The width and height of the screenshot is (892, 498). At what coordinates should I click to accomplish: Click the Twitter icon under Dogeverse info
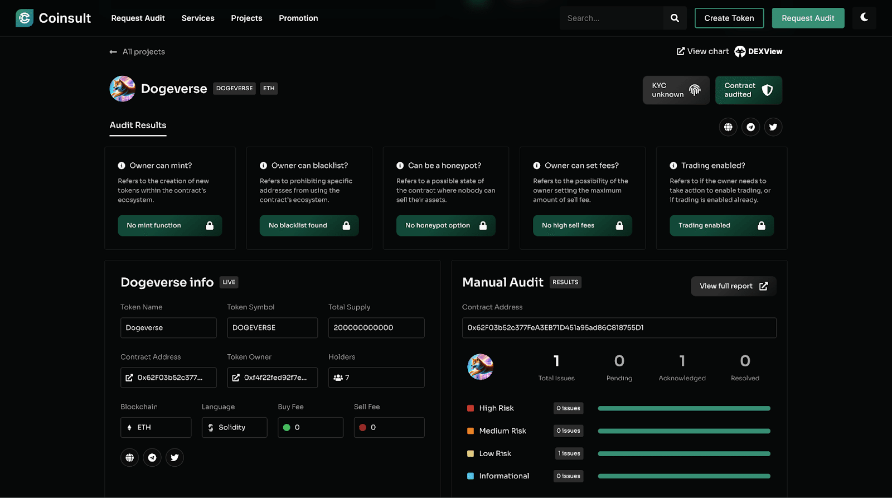click(174, 457)
